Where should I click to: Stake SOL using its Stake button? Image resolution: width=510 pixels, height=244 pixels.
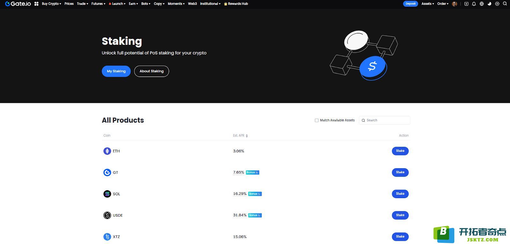(400, 194)
